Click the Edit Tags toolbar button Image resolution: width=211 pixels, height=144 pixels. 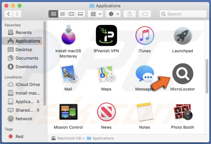[x=145, y=14]
